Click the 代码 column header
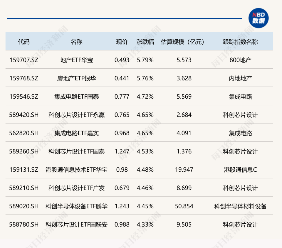 [24, 42]
